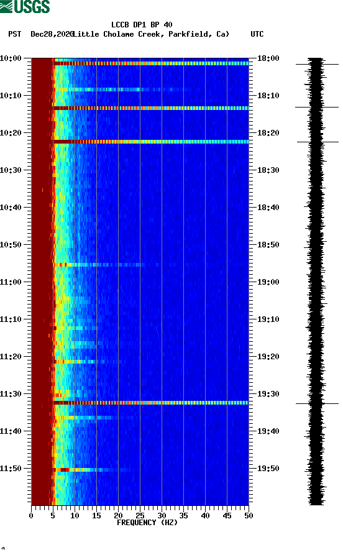Image resolution: width=343 pixels, height=555 pixels.
Task: Click the 'FREQUENCY (HZ)' axis label
Action: 147,523
